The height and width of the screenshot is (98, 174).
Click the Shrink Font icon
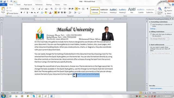pos(42,9)
